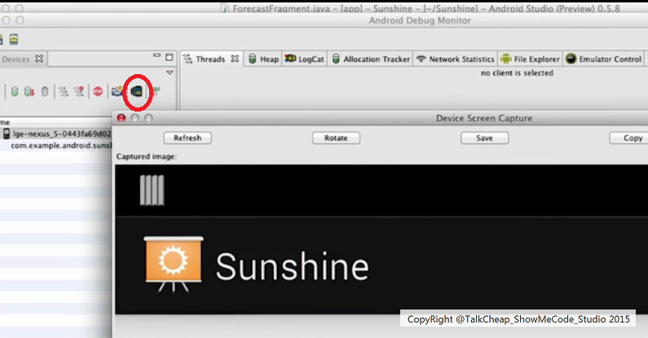Open the Heap tab
This screenshot has width=648, height=338.
264,59
